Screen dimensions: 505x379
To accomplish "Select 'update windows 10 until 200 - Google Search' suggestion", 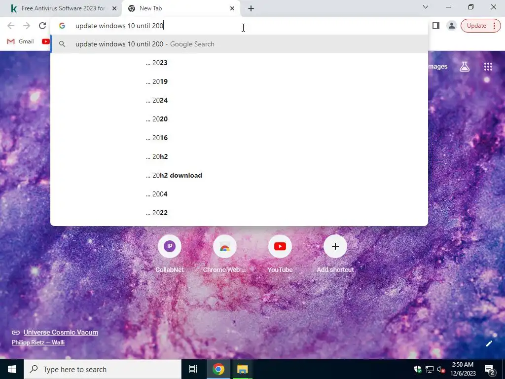I will click(x=239, y=44).
